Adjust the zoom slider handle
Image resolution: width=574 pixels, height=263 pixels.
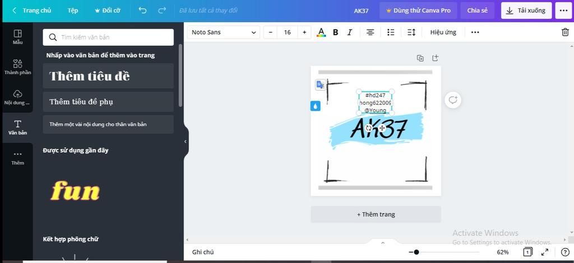416,252
